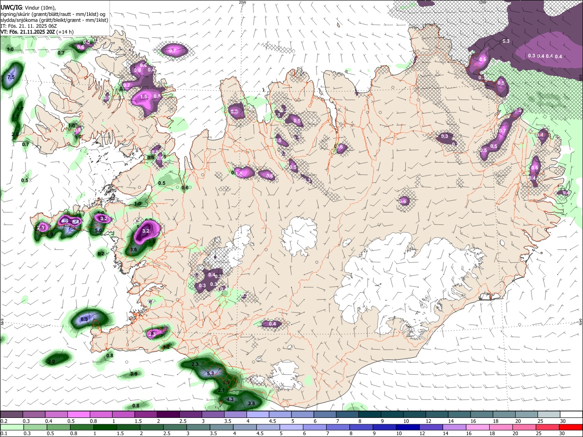583x437 pixels.
Task: Click the 4.3 rain value on the map
Action: [230, 399]
